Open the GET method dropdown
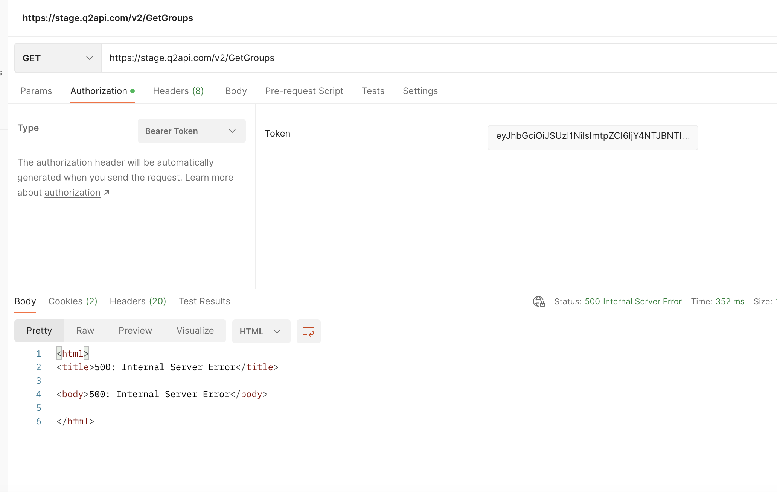Screen dimensions: 777x492 tap(58, 58)
